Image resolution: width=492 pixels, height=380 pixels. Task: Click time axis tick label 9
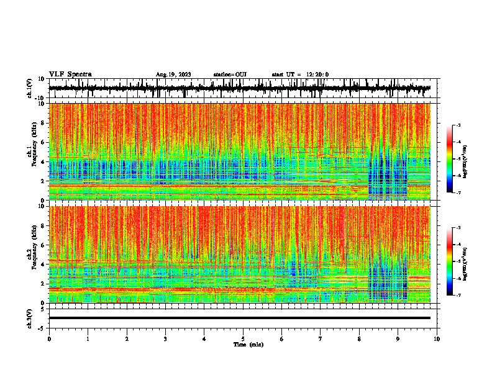coord(398,339)
